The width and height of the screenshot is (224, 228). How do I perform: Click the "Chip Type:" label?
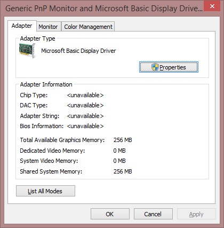34,95
